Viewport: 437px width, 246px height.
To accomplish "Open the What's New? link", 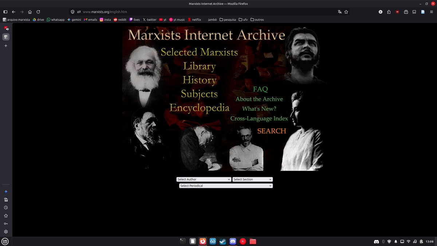I will (x=259, y=109).
